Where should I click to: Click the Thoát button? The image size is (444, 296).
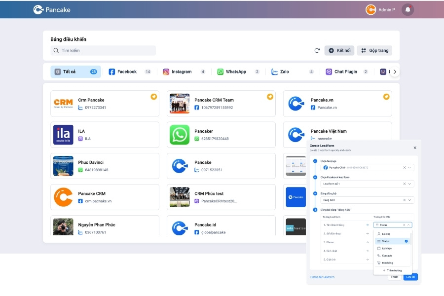pos(395,277)
